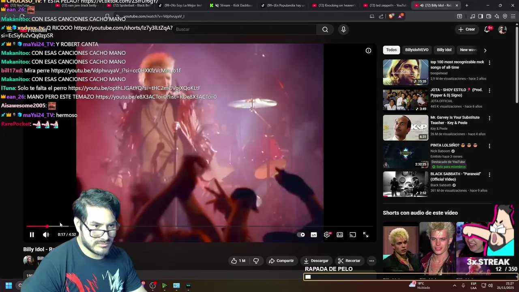This screenshot has width=519, height=292.
Task: Like the video with 1 M likes
Action: 238,261
